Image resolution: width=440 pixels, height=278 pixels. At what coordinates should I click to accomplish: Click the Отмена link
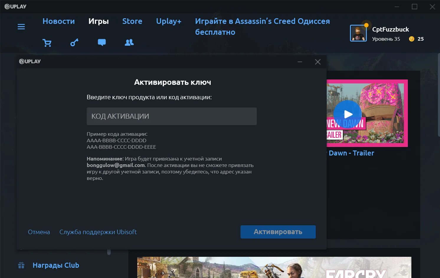coord(39,232)
